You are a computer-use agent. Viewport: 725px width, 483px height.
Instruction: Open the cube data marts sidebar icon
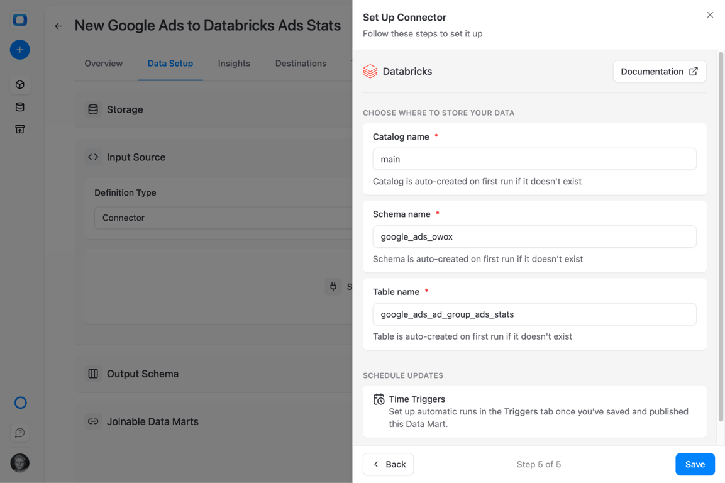20,85
